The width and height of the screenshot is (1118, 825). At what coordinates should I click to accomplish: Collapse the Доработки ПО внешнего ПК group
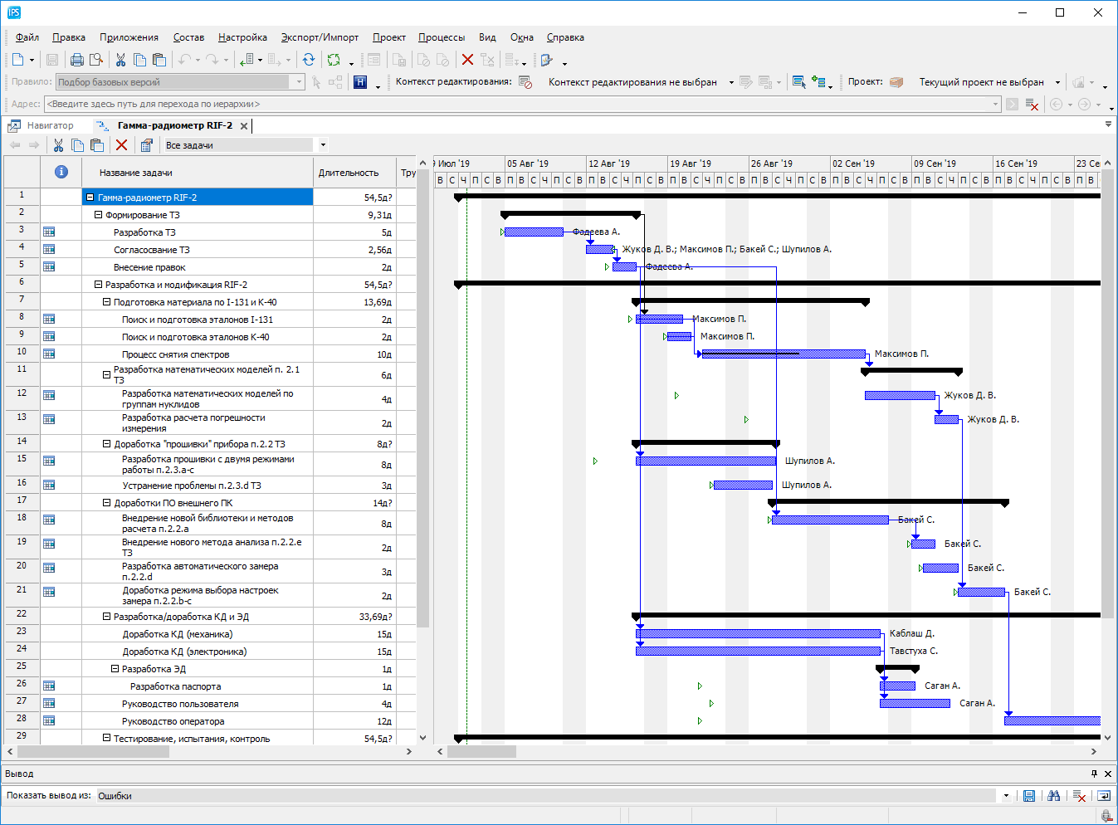click(106, 503)
